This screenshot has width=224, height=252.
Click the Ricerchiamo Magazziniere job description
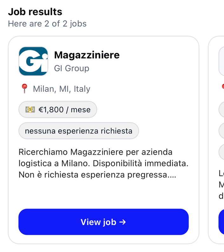click(x=103, y=163)
